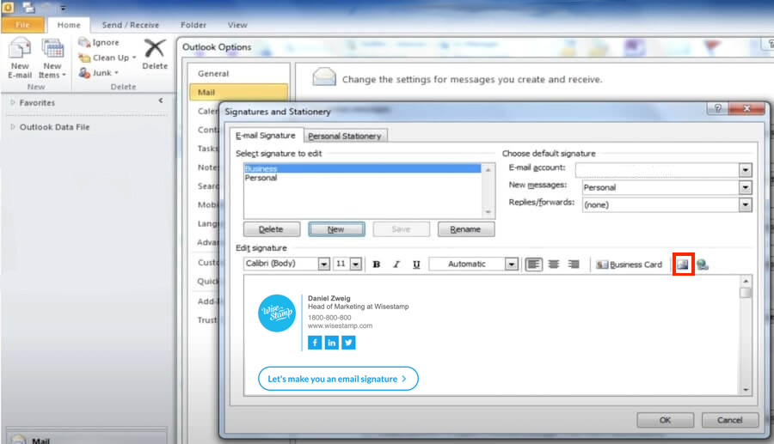Select the Business signature in list

tap(362, 168)
